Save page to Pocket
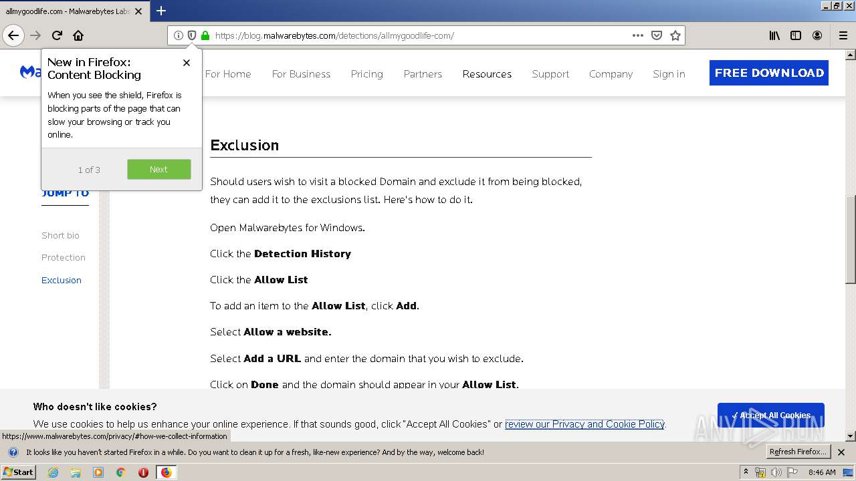 657,35
